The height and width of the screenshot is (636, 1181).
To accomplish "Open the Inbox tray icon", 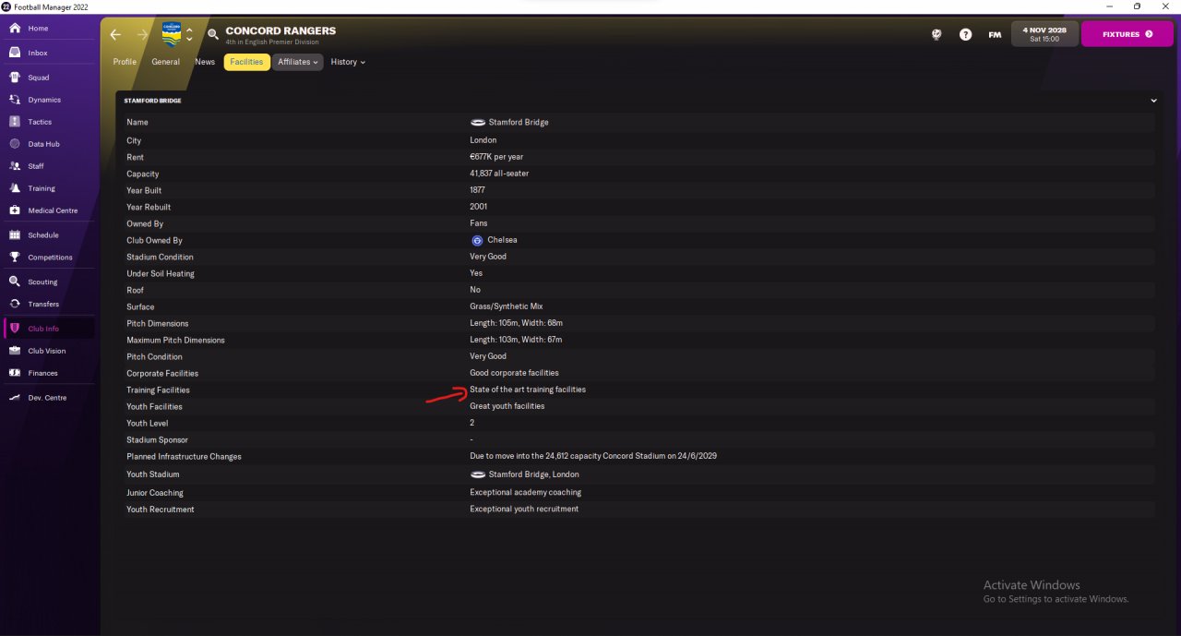I will [x=15, y=53].
